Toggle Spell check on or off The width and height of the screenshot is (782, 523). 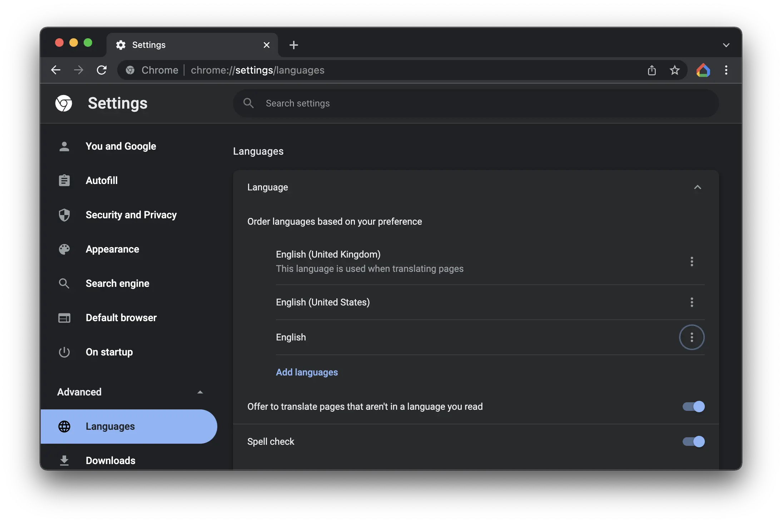click(694, 441)
